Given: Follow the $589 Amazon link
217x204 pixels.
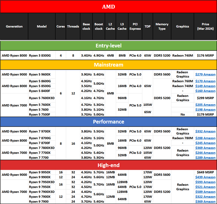Looking at the screenshot, I should 205,192.
